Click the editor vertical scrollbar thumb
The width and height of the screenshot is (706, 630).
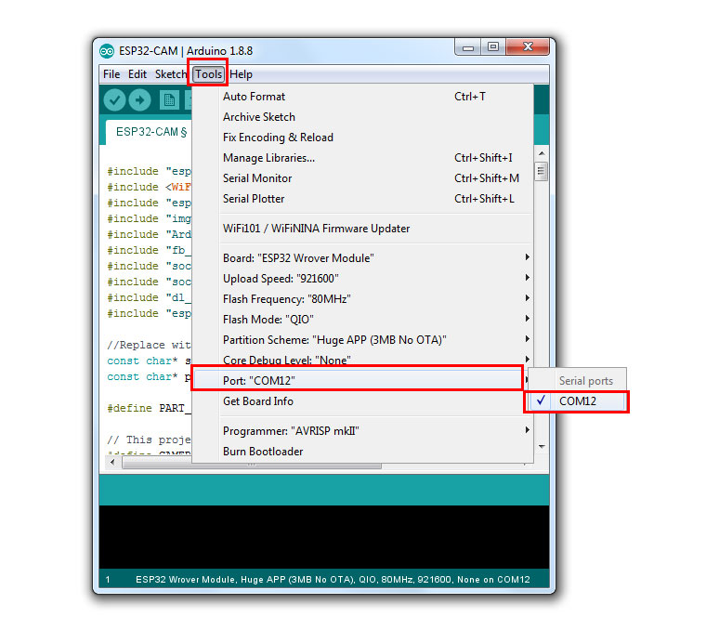point(542,171)
